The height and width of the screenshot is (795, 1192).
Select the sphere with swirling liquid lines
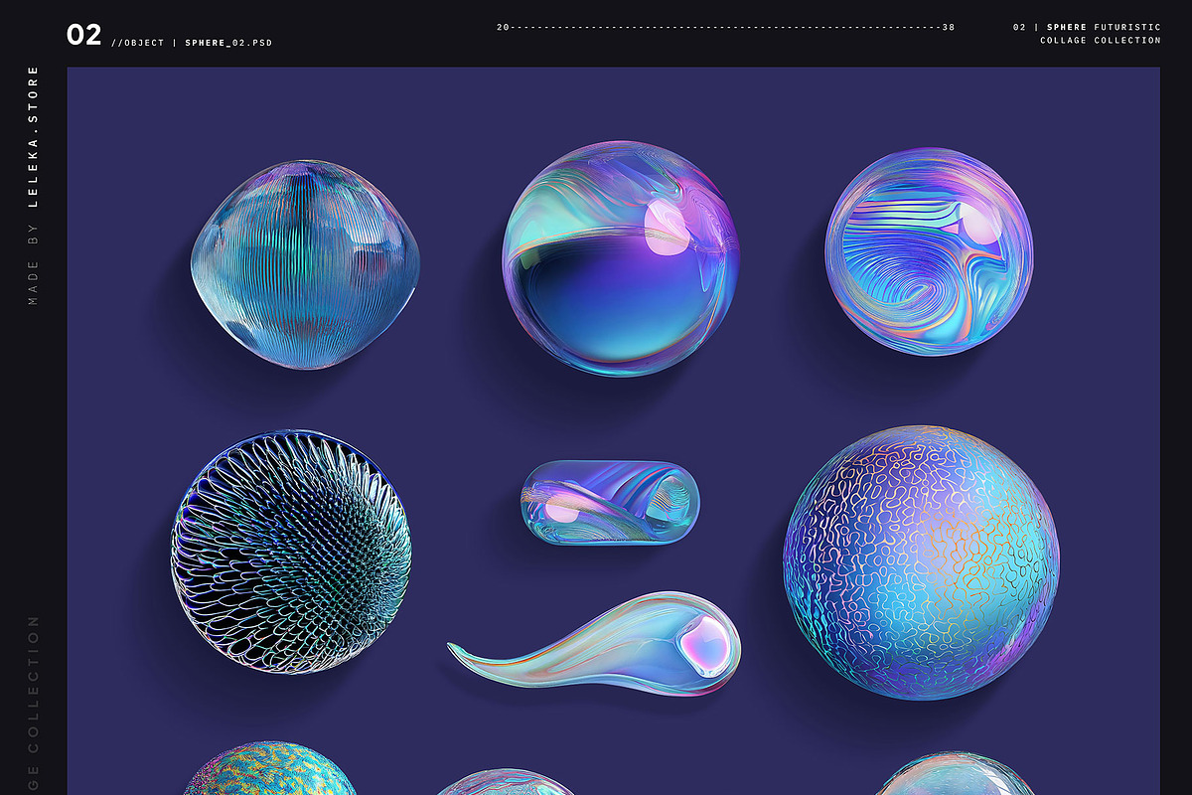(x=929, y=251)
